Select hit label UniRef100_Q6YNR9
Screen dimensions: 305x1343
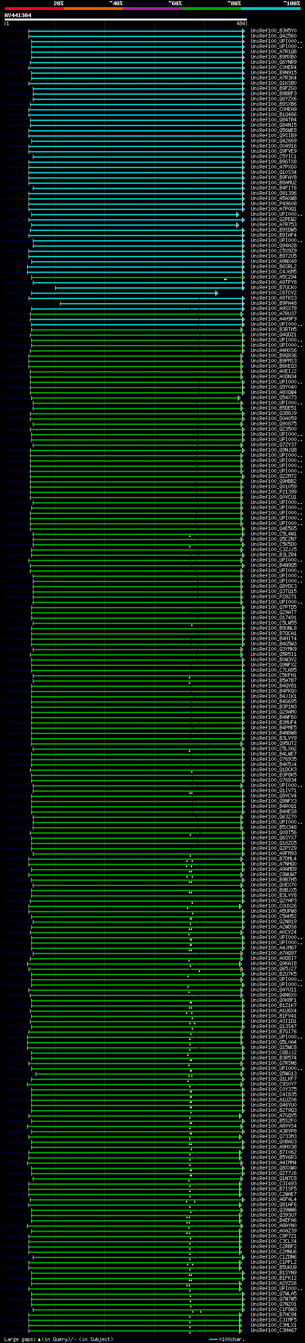pyautogui.click(x=273, y=62)
